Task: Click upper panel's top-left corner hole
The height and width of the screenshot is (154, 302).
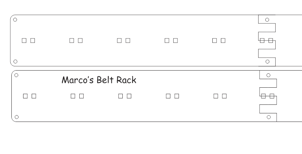Action: pos(15,20)
